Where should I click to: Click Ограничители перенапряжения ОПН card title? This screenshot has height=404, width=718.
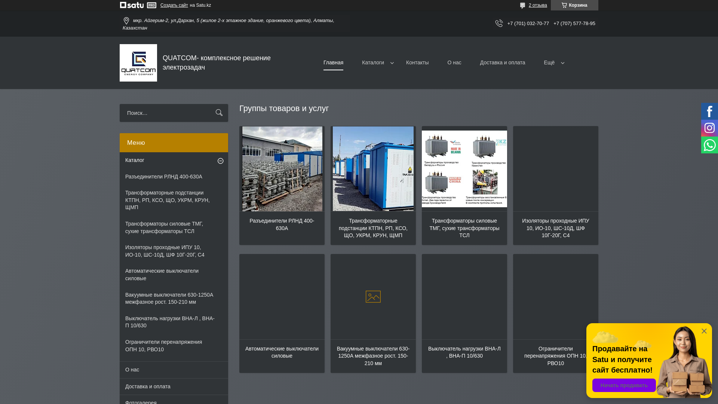tap(556, 356)
